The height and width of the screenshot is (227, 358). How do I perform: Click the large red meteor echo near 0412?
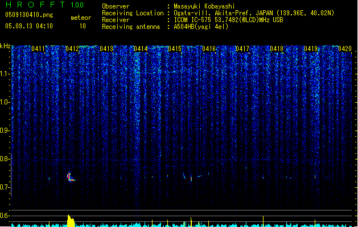point(71,177)
